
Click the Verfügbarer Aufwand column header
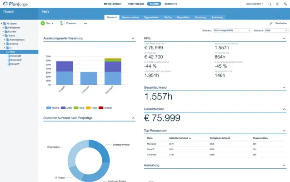220,138
